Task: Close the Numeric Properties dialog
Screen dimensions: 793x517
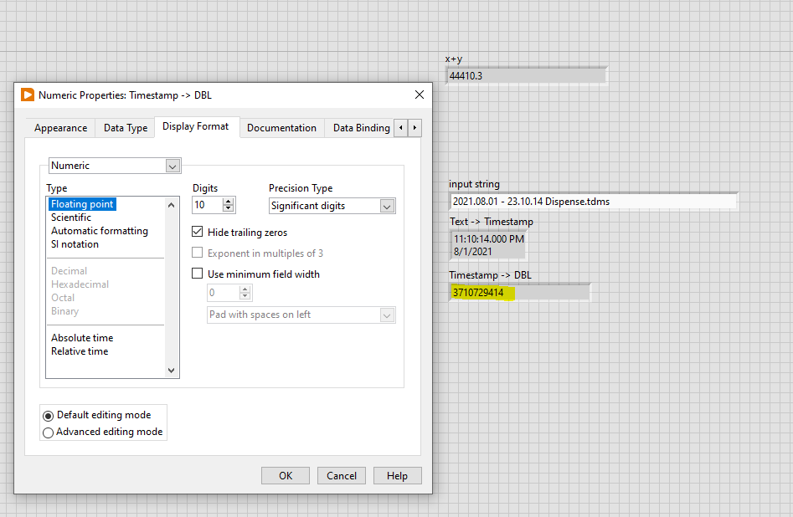Action: click(x=420, y=95)
